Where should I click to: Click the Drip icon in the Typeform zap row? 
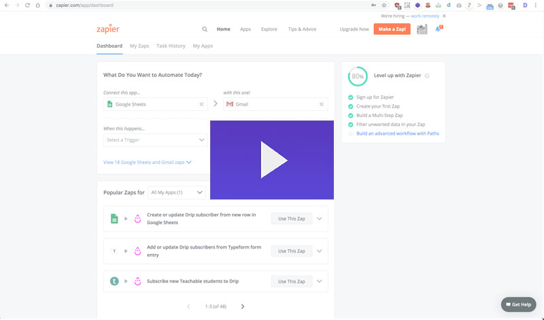click(x=138, y=251)
